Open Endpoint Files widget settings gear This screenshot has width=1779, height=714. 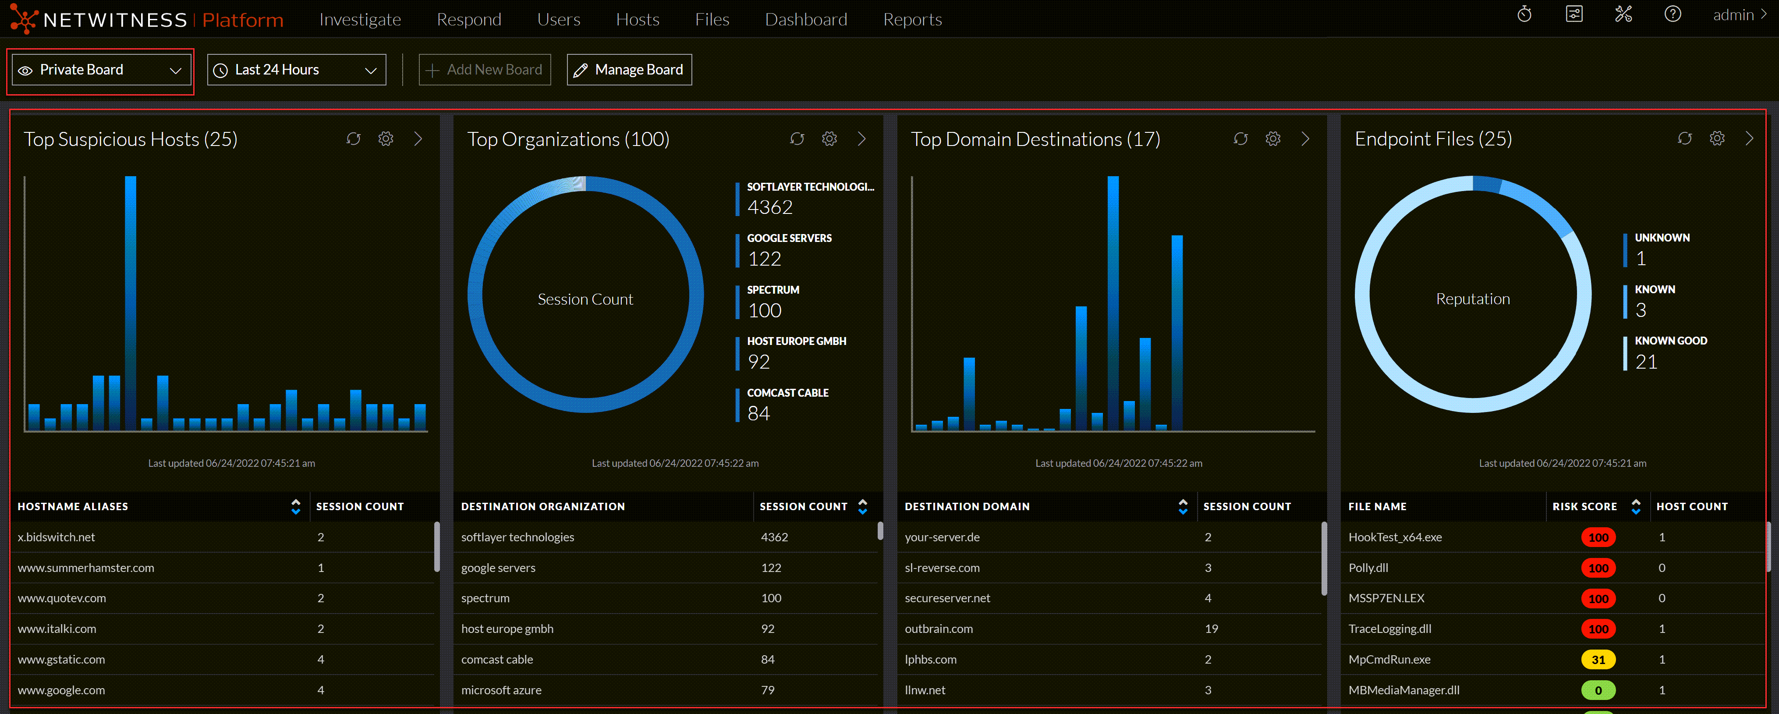tap(1717, 139)
